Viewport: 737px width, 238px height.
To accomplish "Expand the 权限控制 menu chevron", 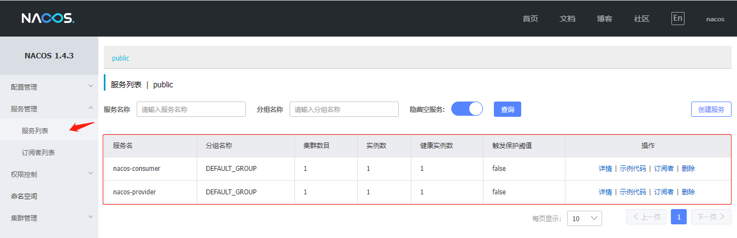I will (91, 174).
